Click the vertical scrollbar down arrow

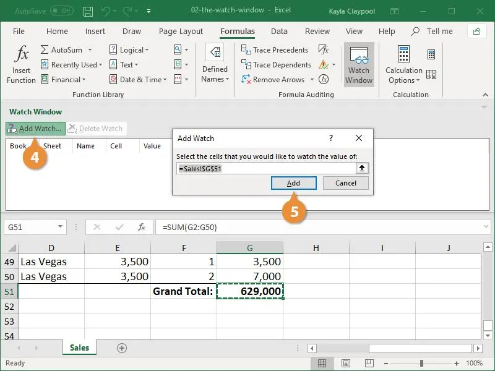click(x=488, y=336)
